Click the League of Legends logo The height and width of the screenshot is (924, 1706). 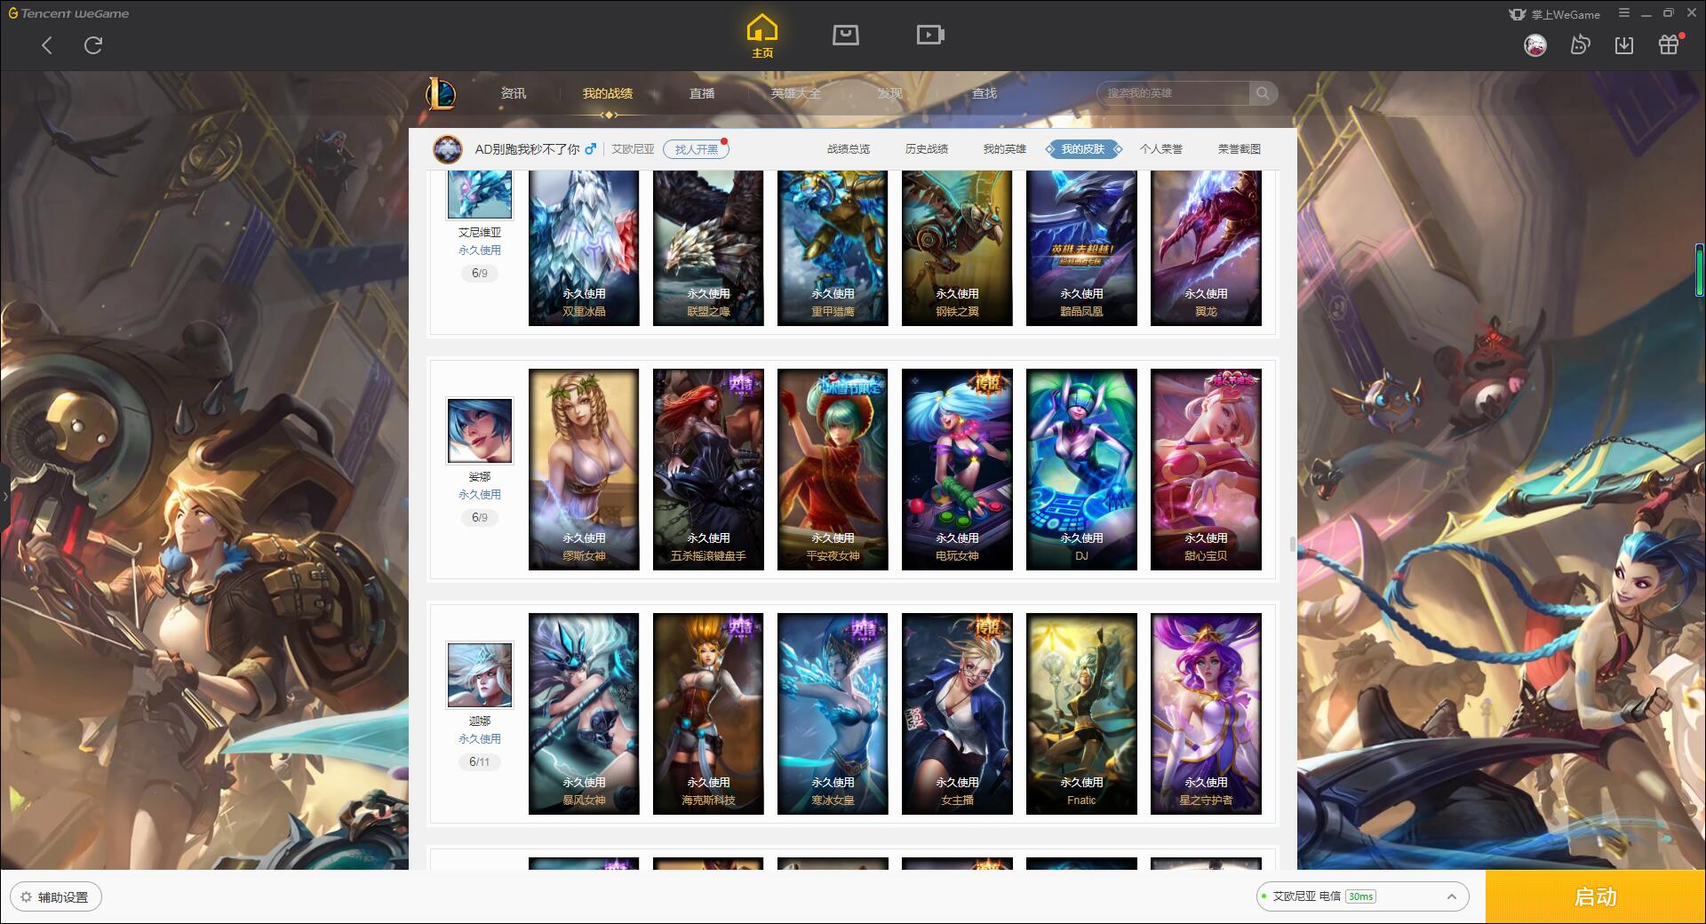[x=441, y=93]
